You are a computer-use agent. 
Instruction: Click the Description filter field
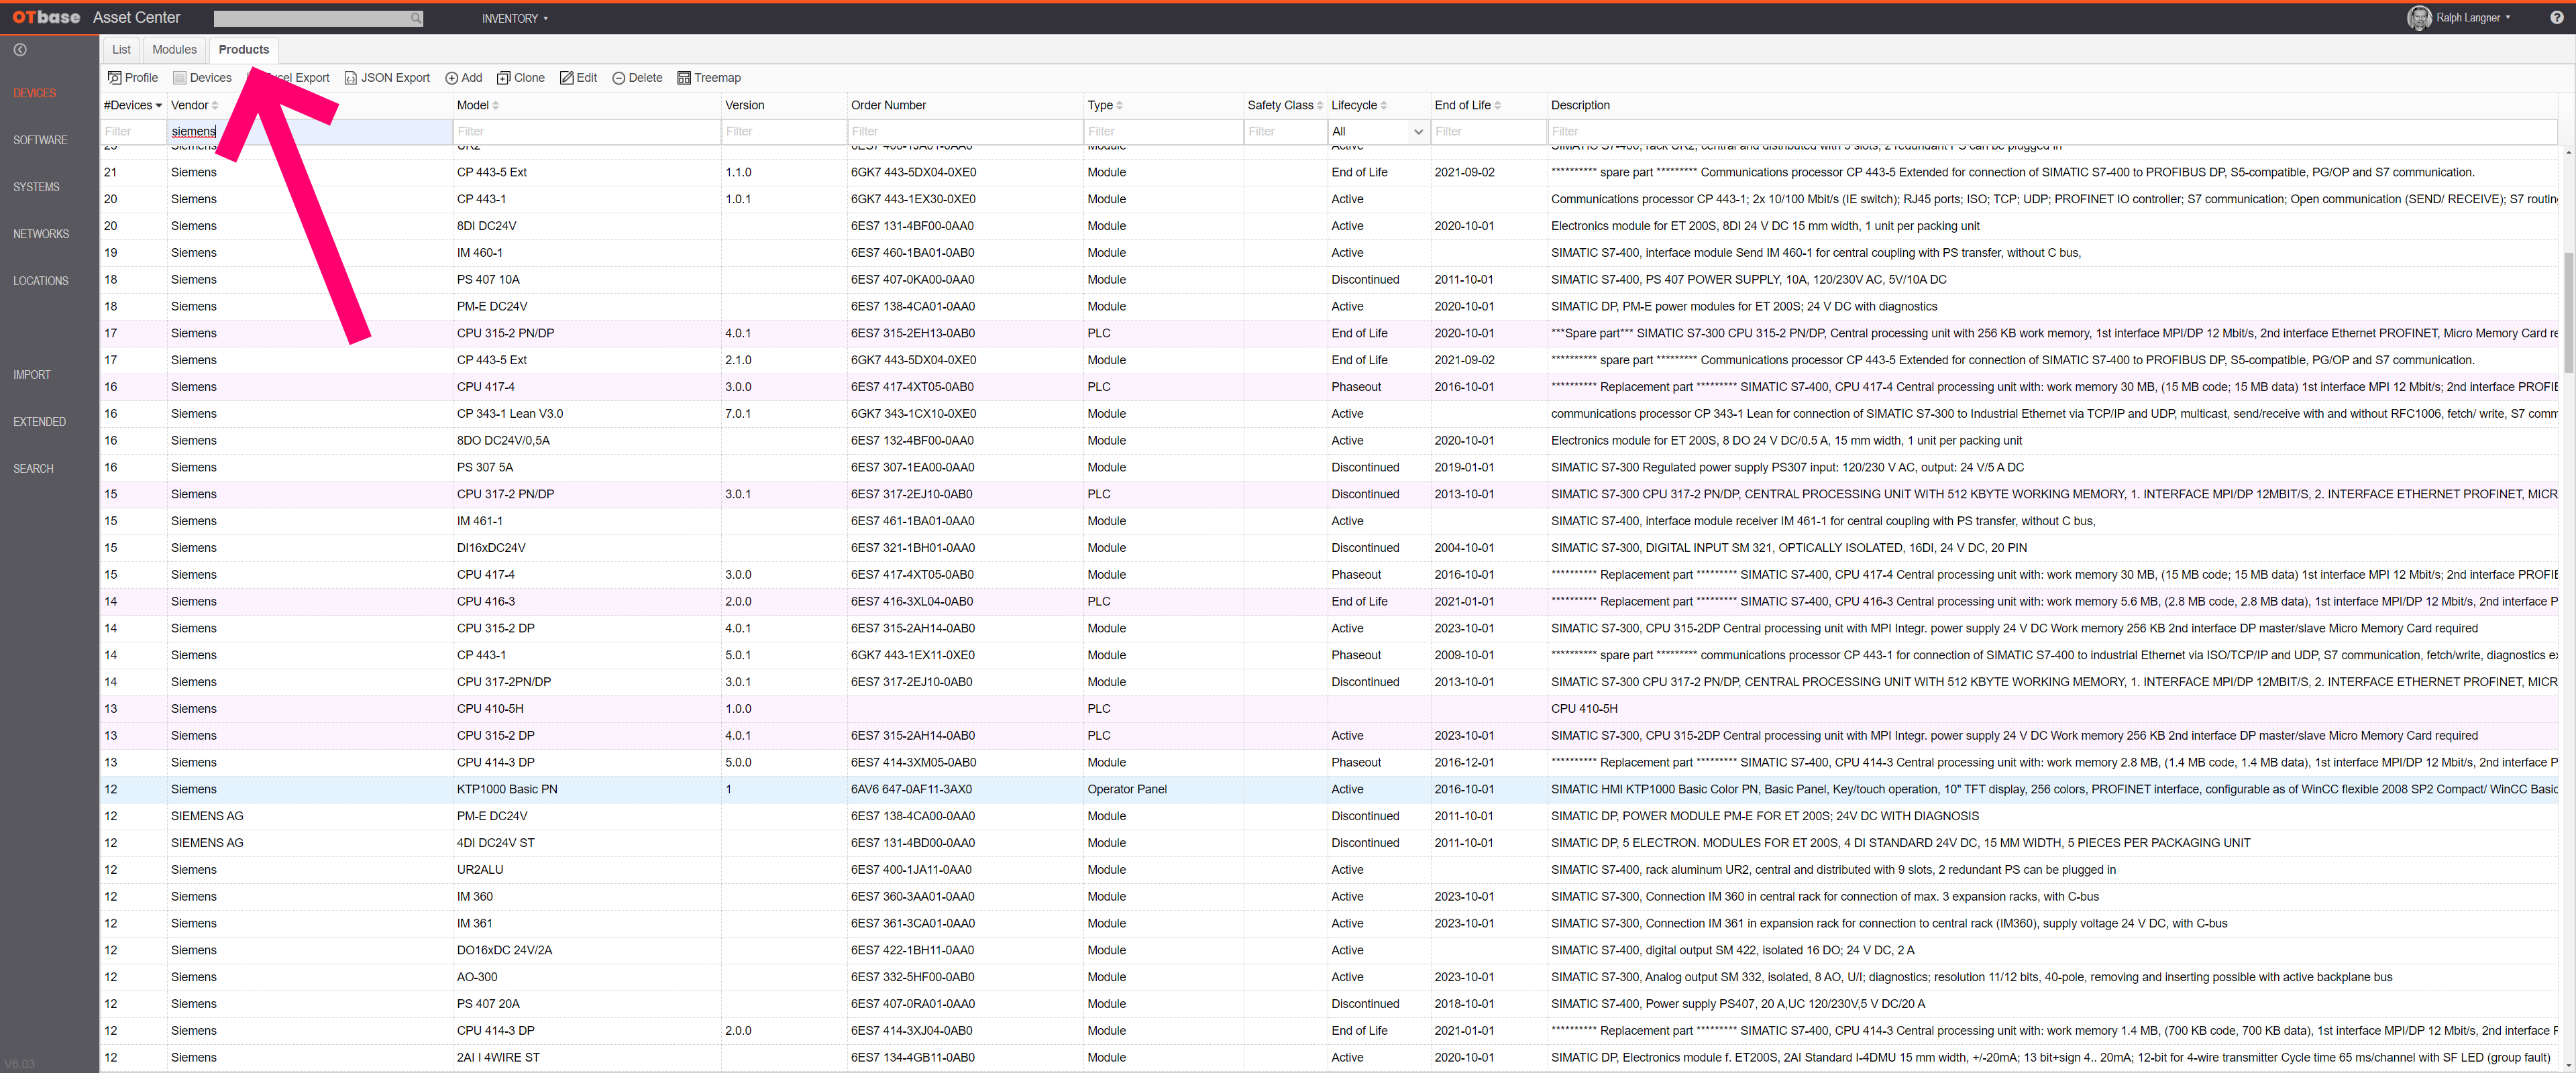(2052, 131)
